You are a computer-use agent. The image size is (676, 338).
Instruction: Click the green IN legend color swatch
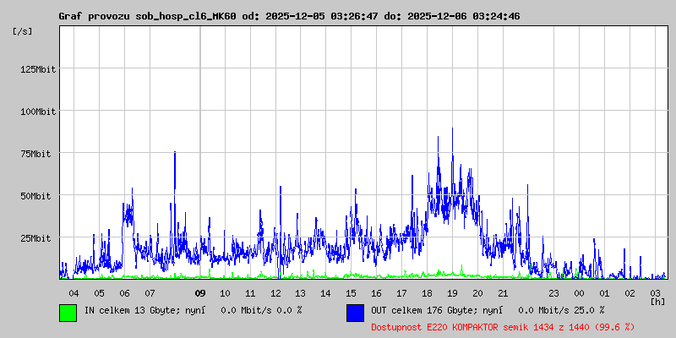[x=68, y=312]
